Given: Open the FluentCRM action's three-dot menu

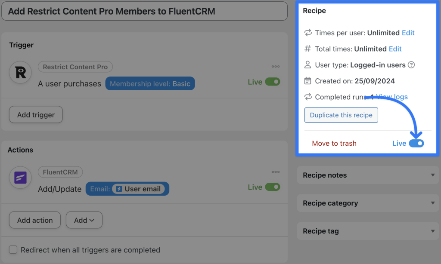Looking at the screenshot, I should [x=275, y=172].
